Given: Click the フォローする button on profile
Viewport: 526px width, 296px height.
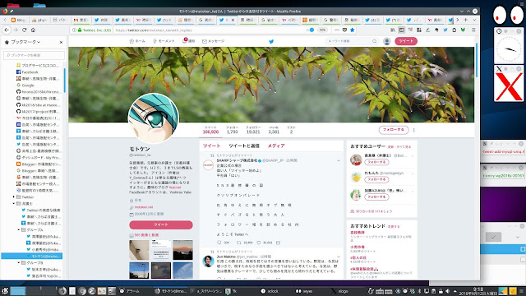Looking at the screenshot, I should [394, 130].
